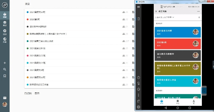Open messages via sidebar mail icon
The image size is (214, 112).
click(5, 98)
